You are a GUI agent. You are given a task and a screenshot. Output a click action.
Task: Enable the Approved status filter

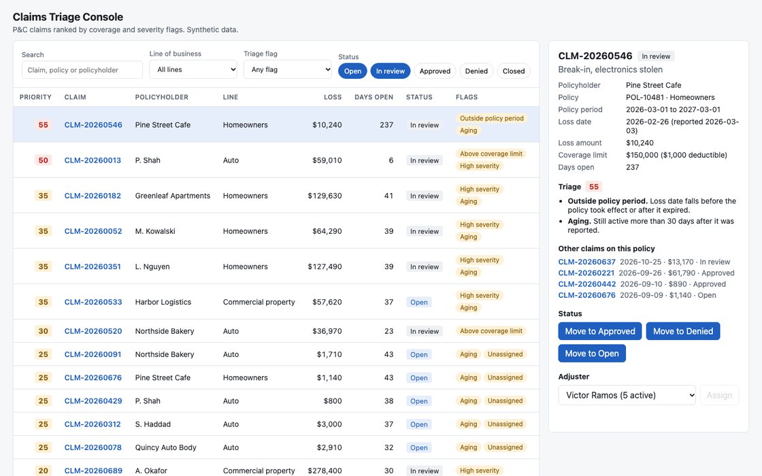pos(435,71)
